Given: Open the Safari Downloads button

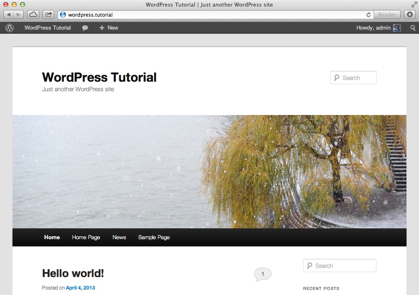Looking at the screenshot, I should [410, 15].
